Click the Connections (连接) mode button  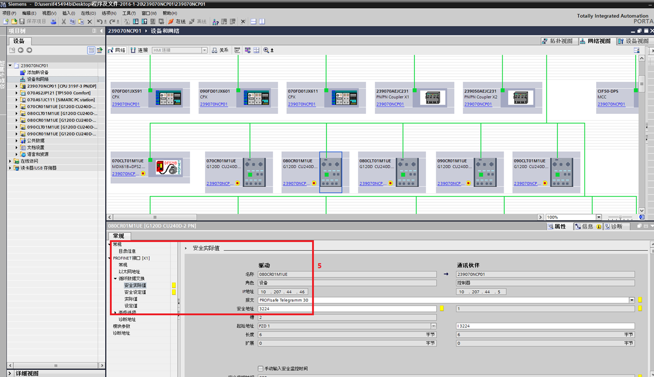tap(140, 50)
